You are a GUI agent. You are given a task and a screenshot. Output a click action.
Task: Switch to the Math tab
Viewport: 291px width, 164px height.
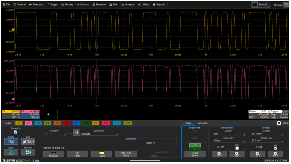pos(8,123)
